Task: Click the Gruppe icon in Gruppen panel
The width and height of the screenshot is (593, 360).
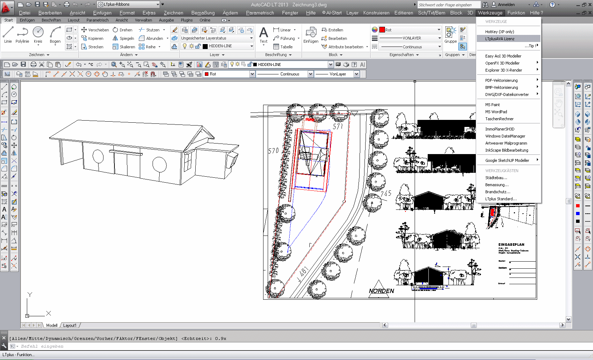Action: pos(450,35)
